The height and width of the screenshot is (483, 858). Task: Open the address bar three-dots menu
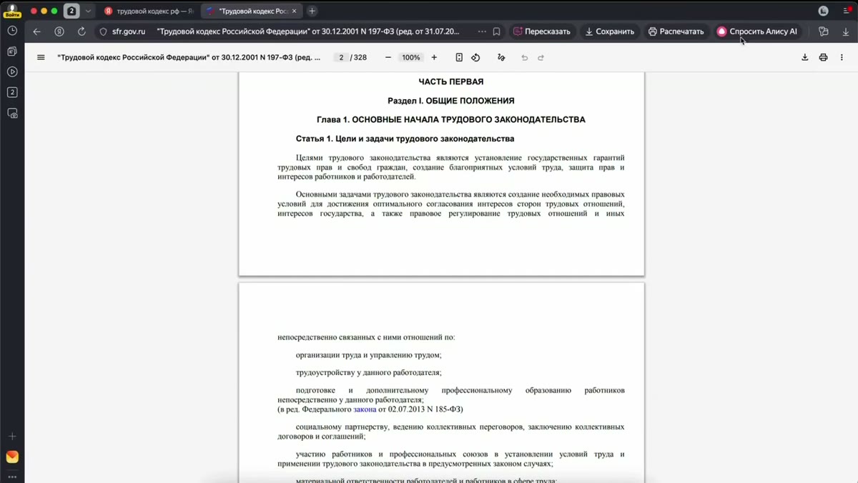[x=482, y=31]
